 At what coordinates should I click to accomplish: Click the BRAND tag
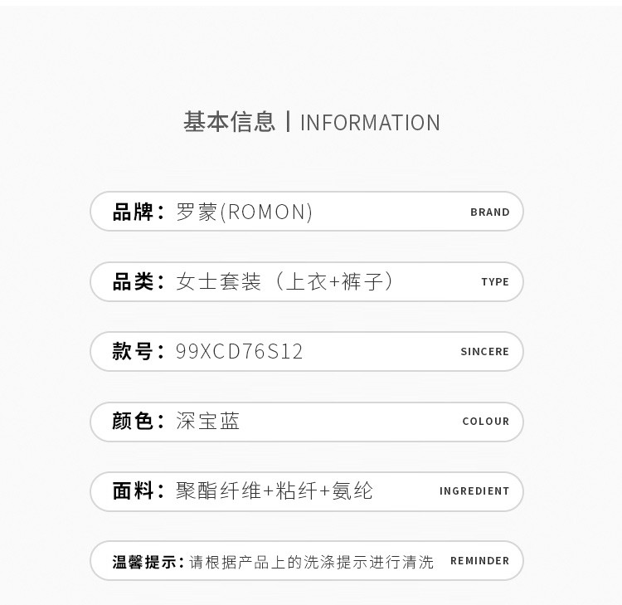pyautogui.click(x=489, y=212)
